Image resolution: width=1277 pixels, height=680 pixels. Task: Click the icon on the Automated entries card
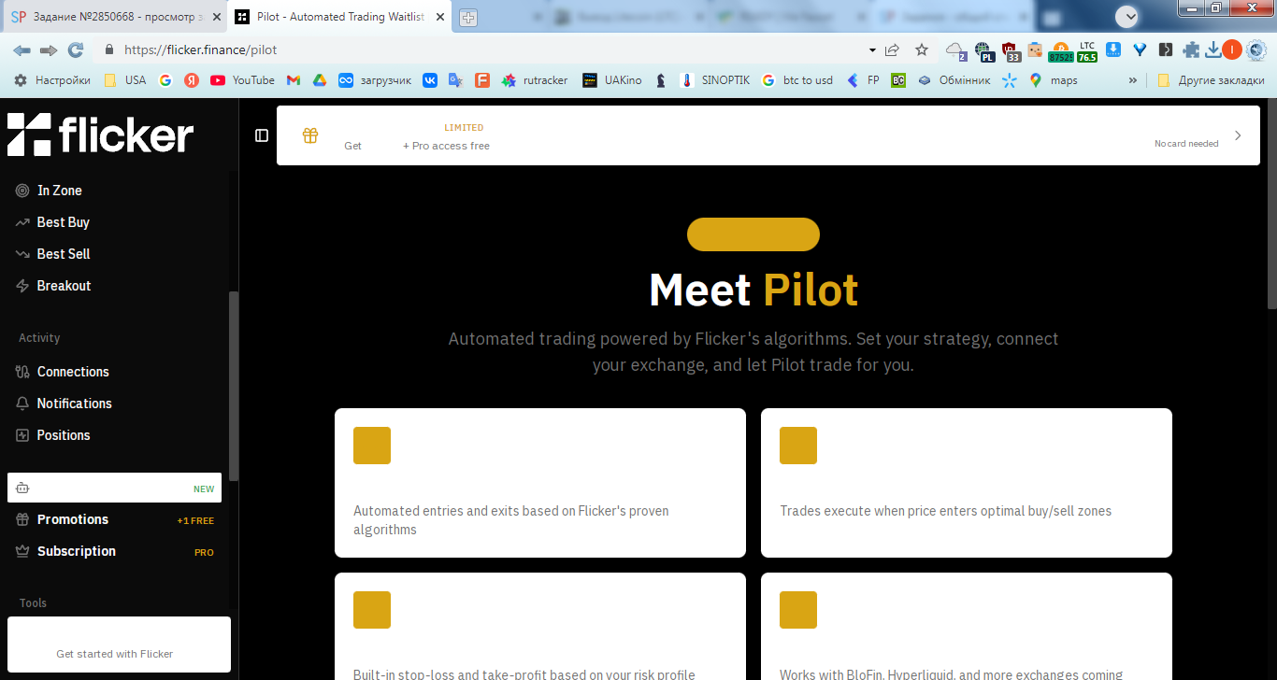pyautogui.click(x=372, y=446)
